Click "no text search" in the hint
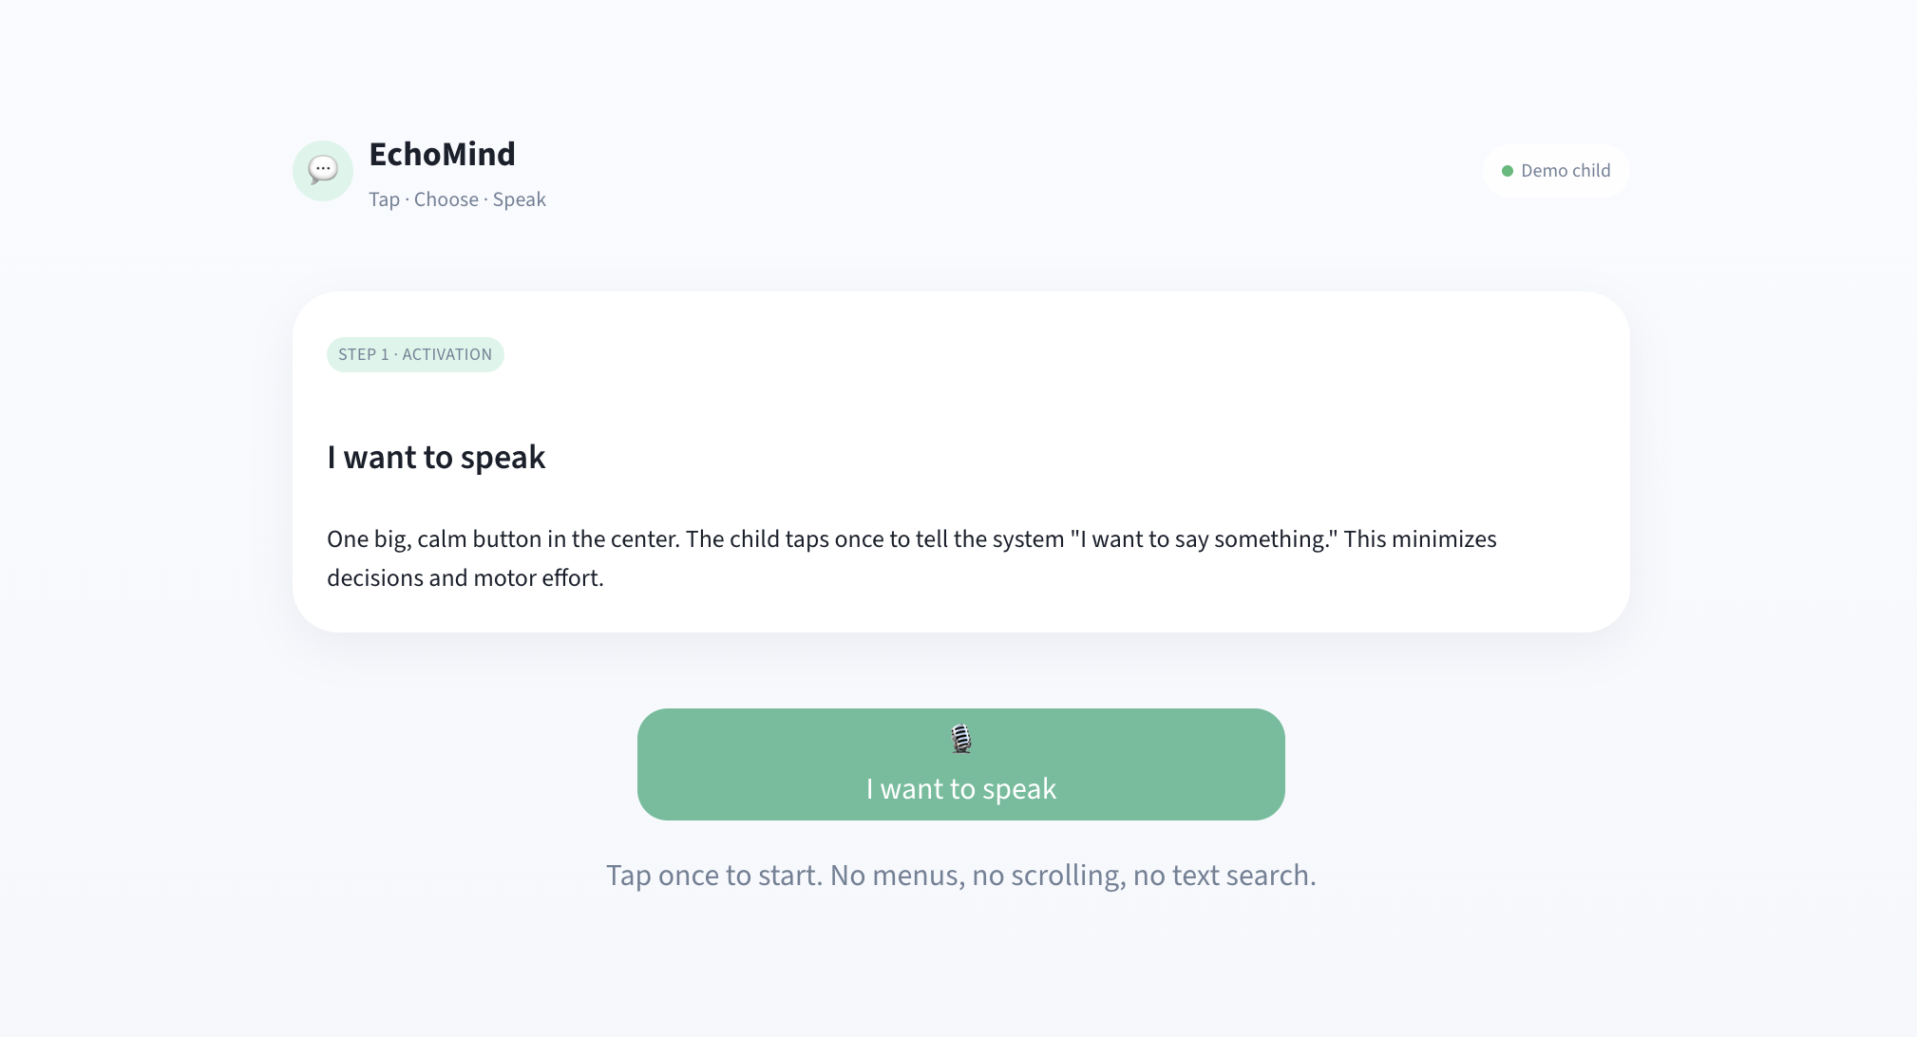This screenshot has width=1917, height=1037. coord(1224,875)
